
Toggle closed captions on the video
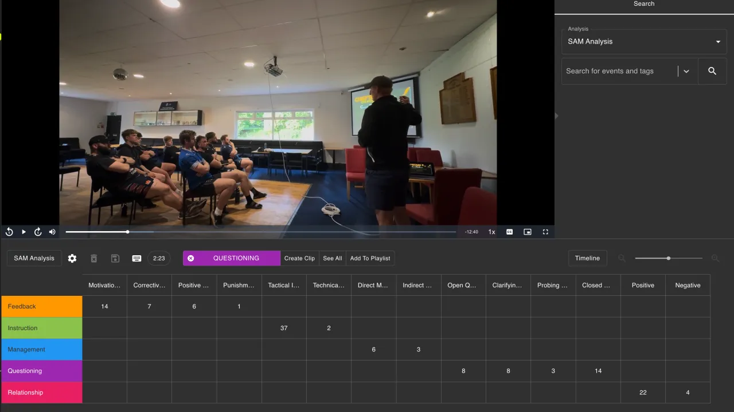click(509, 232)
